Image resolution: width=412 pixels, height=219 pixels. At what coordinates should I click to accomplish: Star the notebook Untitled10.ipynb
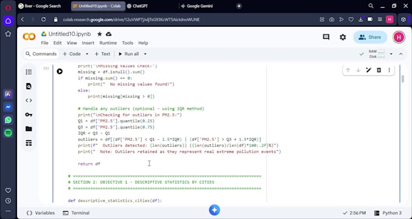tap(99, 34)
